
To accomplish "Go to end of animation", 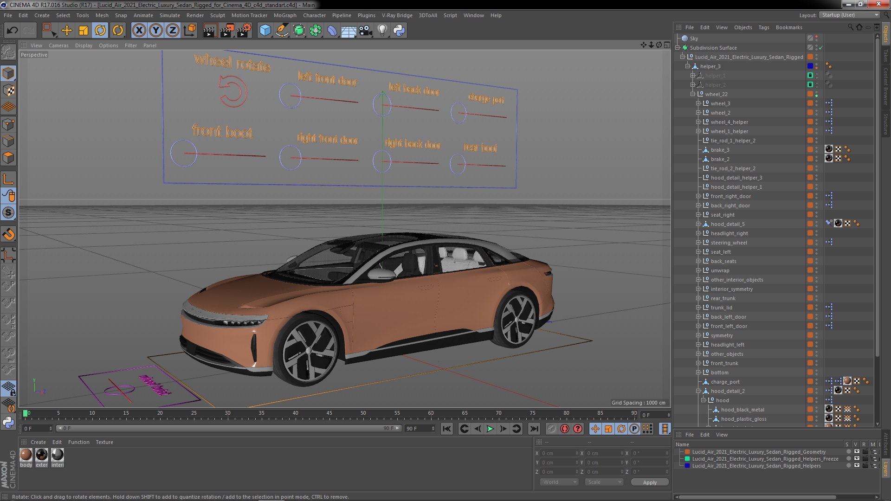I will click(534, 429).
